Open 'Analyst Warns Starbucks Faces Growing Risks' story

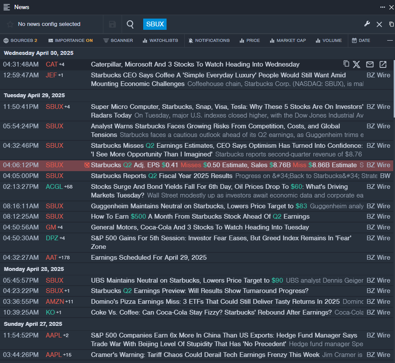[x=215, y=131]
